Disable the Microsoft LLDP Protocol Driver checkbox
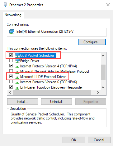 click(x=11, y=76)
